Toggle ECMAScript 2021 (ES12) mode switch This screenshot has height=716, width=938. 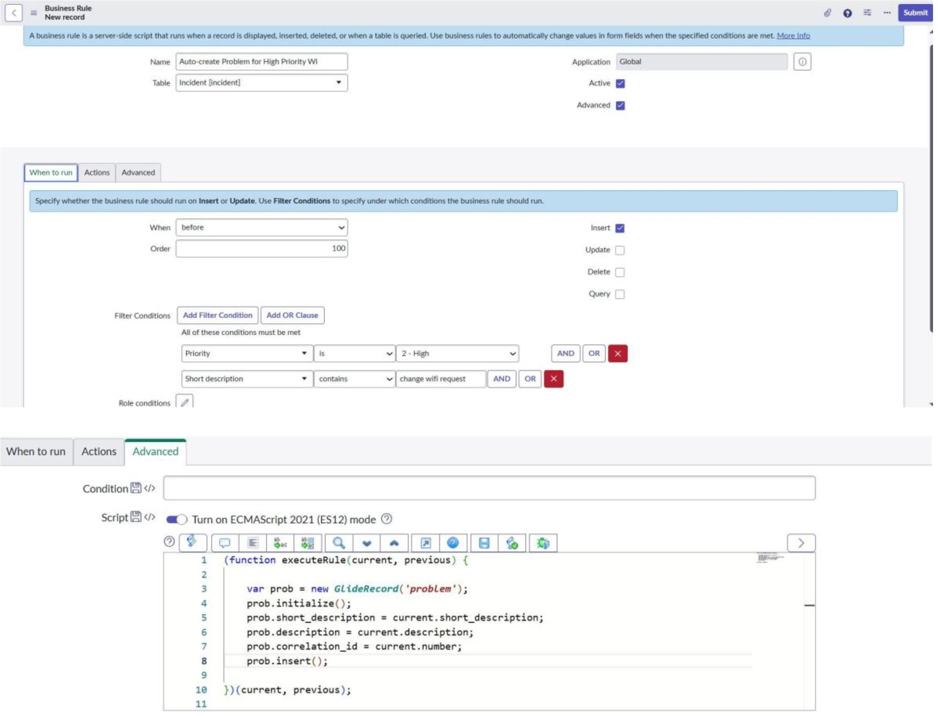176,519
